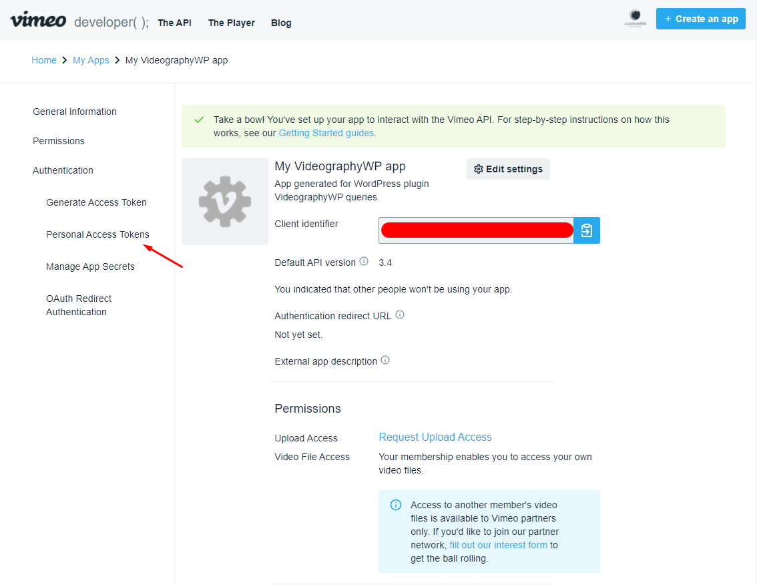
Task: Click the developer( ); header text
Action: tap(111, 22)
